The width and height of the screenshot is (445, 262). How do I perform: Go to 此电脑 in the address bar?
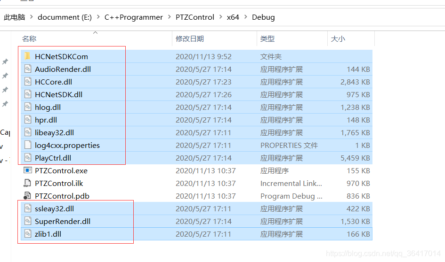14,17
